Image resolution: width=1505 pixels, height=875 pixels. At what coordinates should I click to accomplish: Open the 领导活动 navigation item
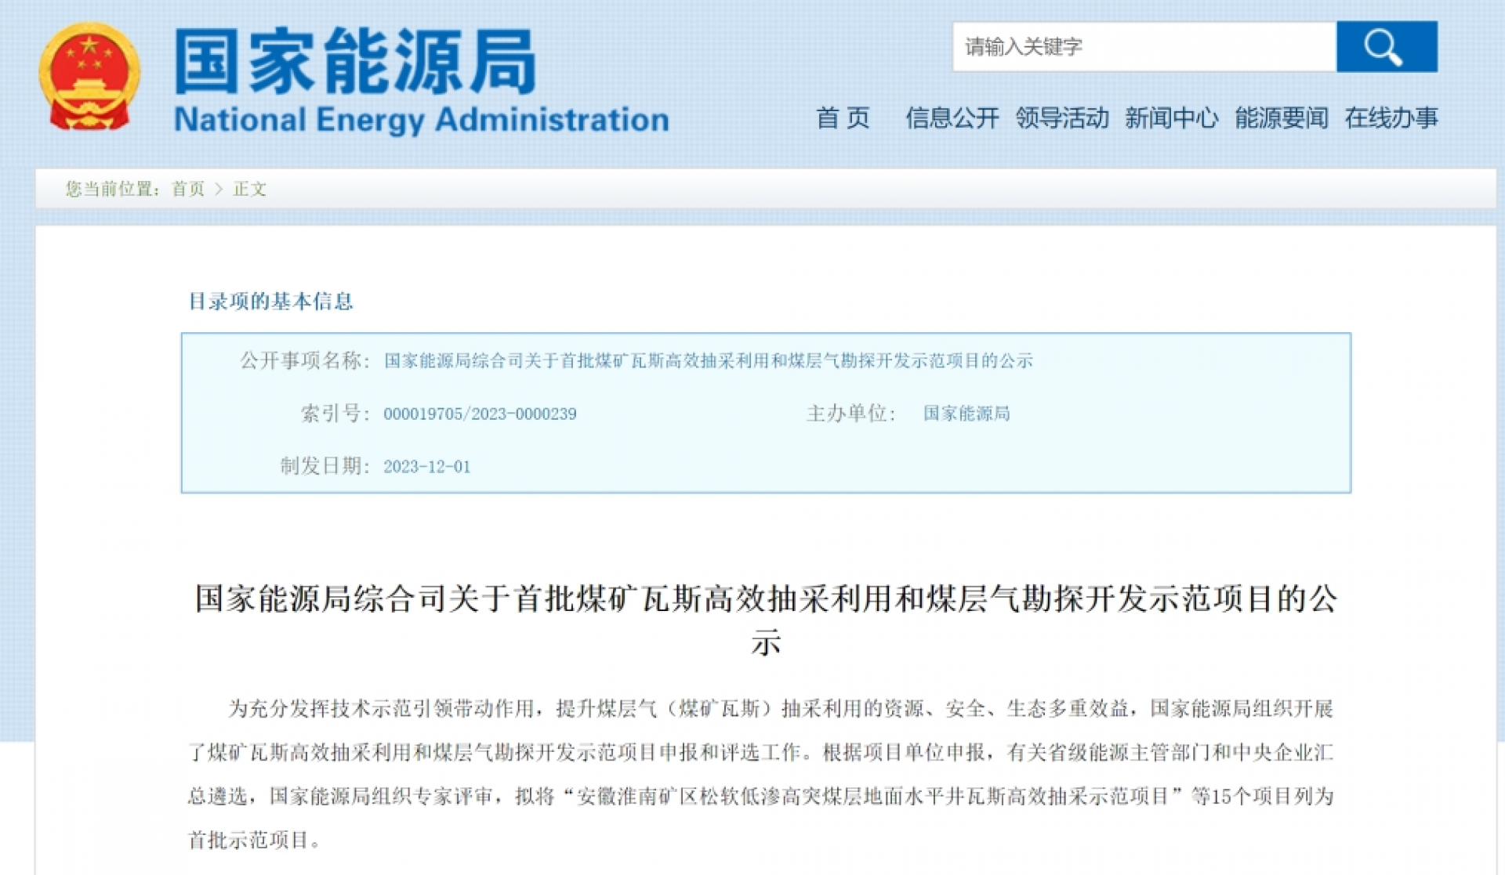point(1062,118)
